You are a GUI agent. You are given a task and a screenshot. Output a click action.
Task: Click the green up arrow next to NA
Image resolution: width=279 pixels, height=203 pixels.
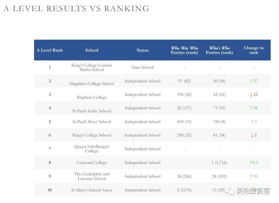tap(250, 163)
